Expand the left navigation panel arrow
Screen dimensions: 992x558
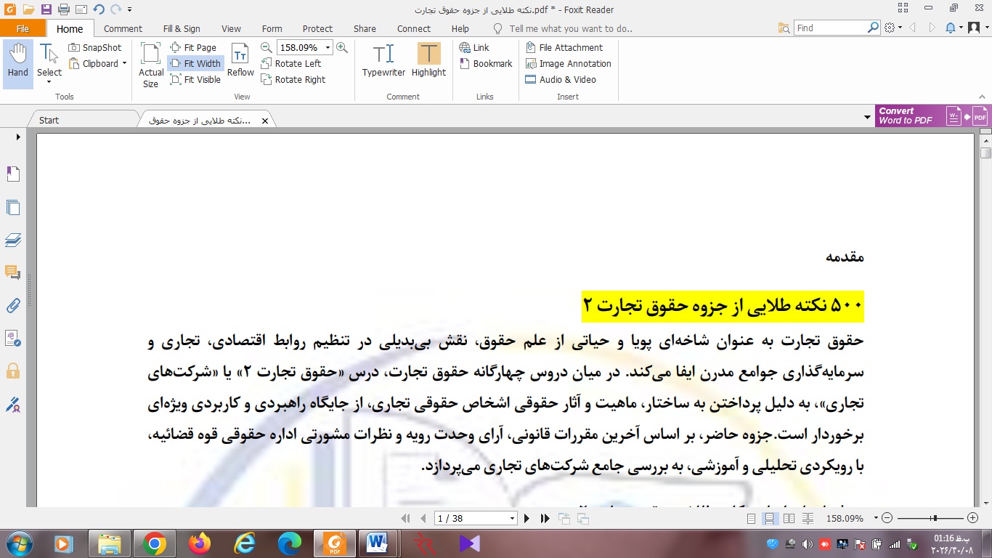tap(18, 137)
